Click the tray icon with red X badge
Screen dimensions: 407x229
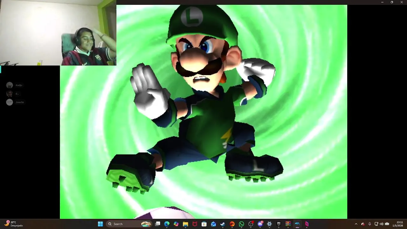(x=363, y=224)
